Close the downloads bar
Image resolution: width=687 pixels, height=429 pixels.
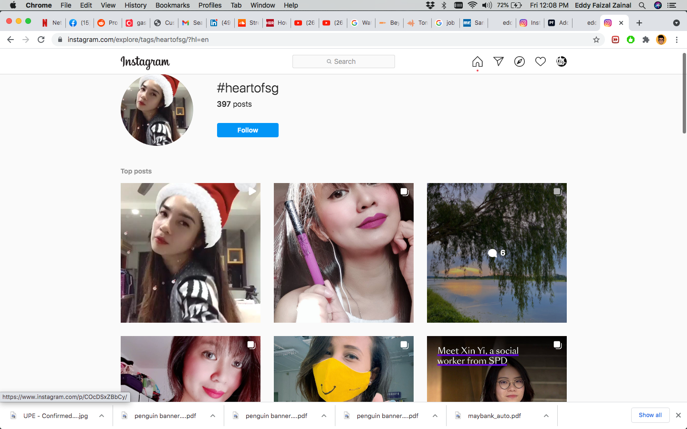pyautogui.click(x=678, y=415)
